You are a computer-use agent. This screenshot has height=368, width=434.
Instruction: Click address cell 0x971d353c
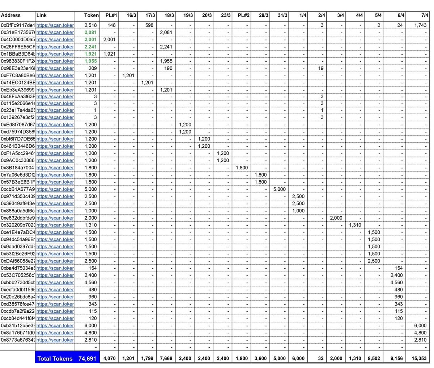click(x=18, y=196)
